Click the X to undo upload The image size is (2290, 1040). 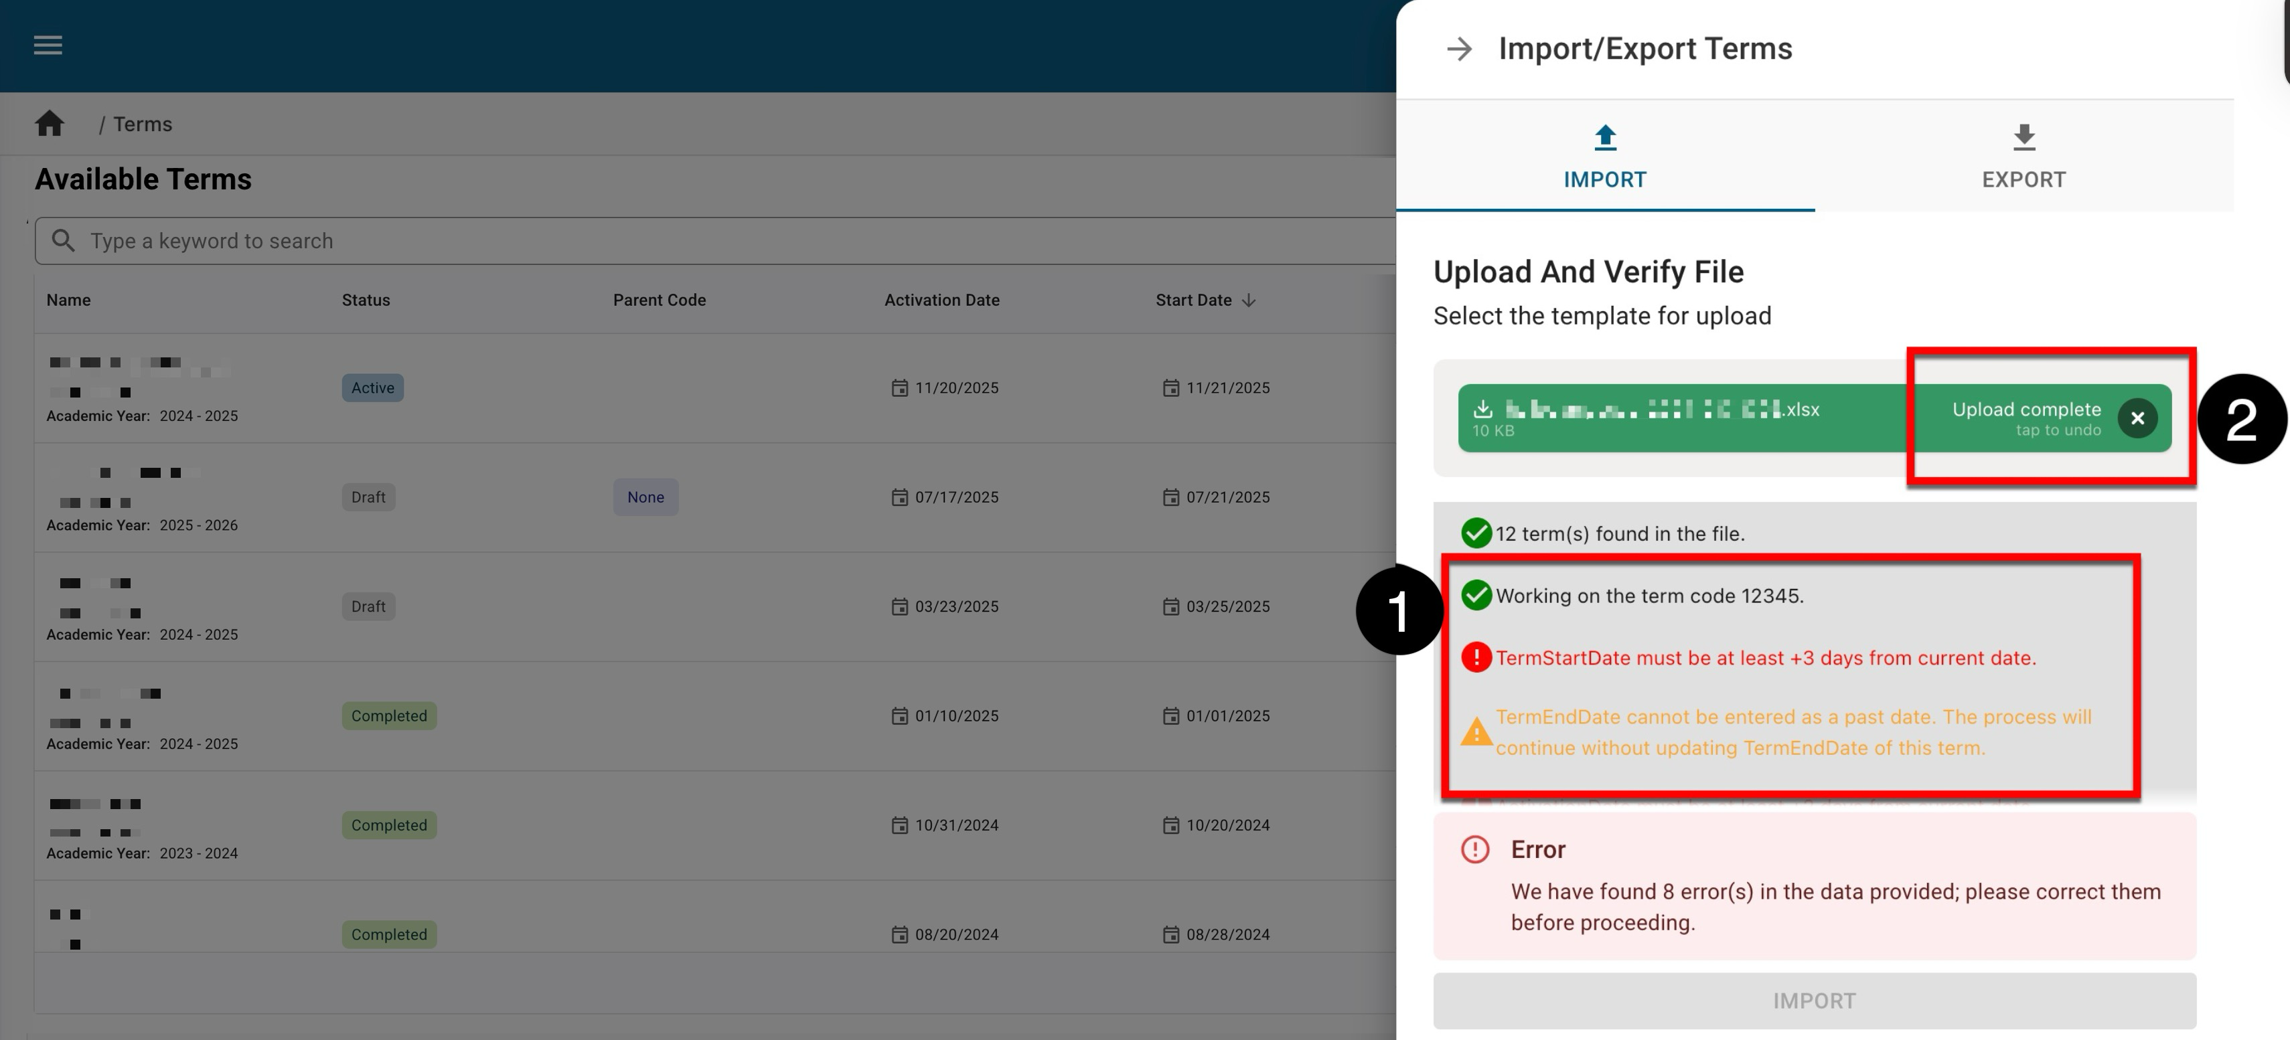pos(2137,419)
